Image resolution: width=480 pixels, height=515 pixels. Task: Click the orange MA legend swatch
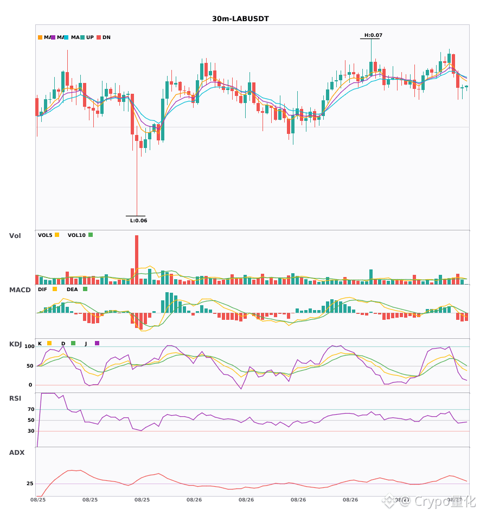(x=40, y=37)
